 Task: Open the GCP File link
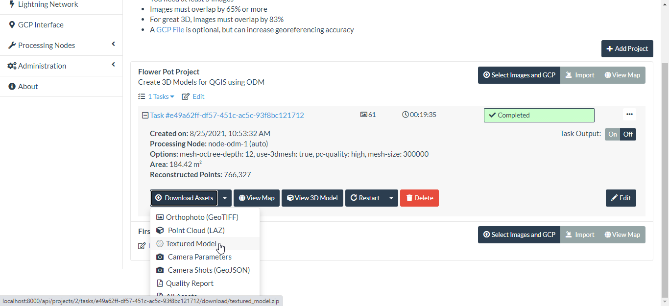coord(170,30)
